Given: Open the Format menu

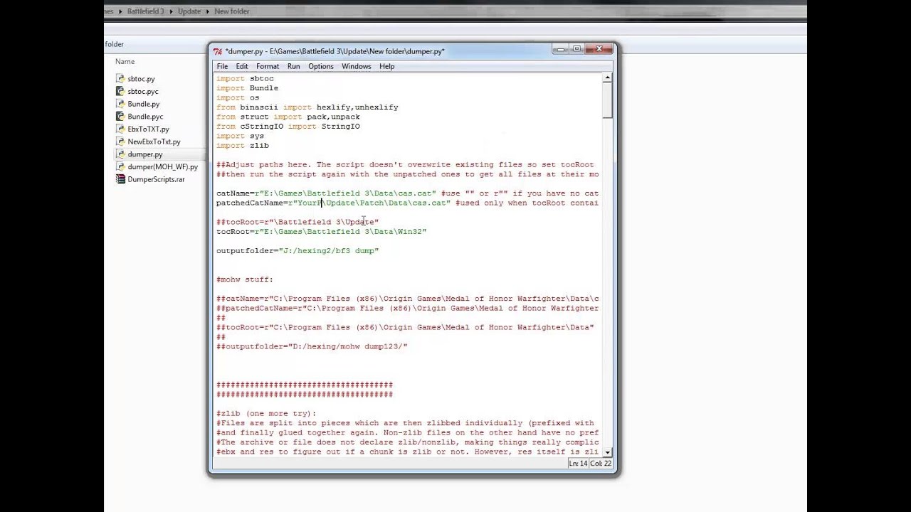Looking at the screenshot, I should 268,66.
